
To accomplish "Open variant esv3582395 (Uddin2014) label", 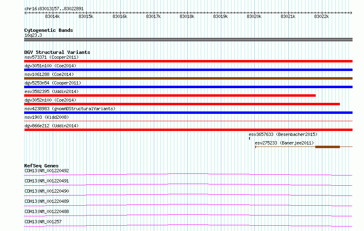I will tap(52, 91).
